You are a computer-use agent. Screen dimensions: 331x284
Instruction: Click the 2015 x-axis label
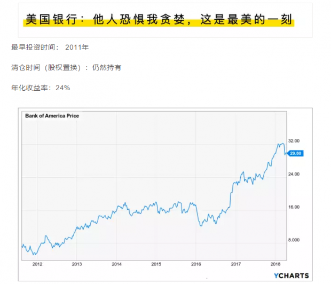point(156,264)
